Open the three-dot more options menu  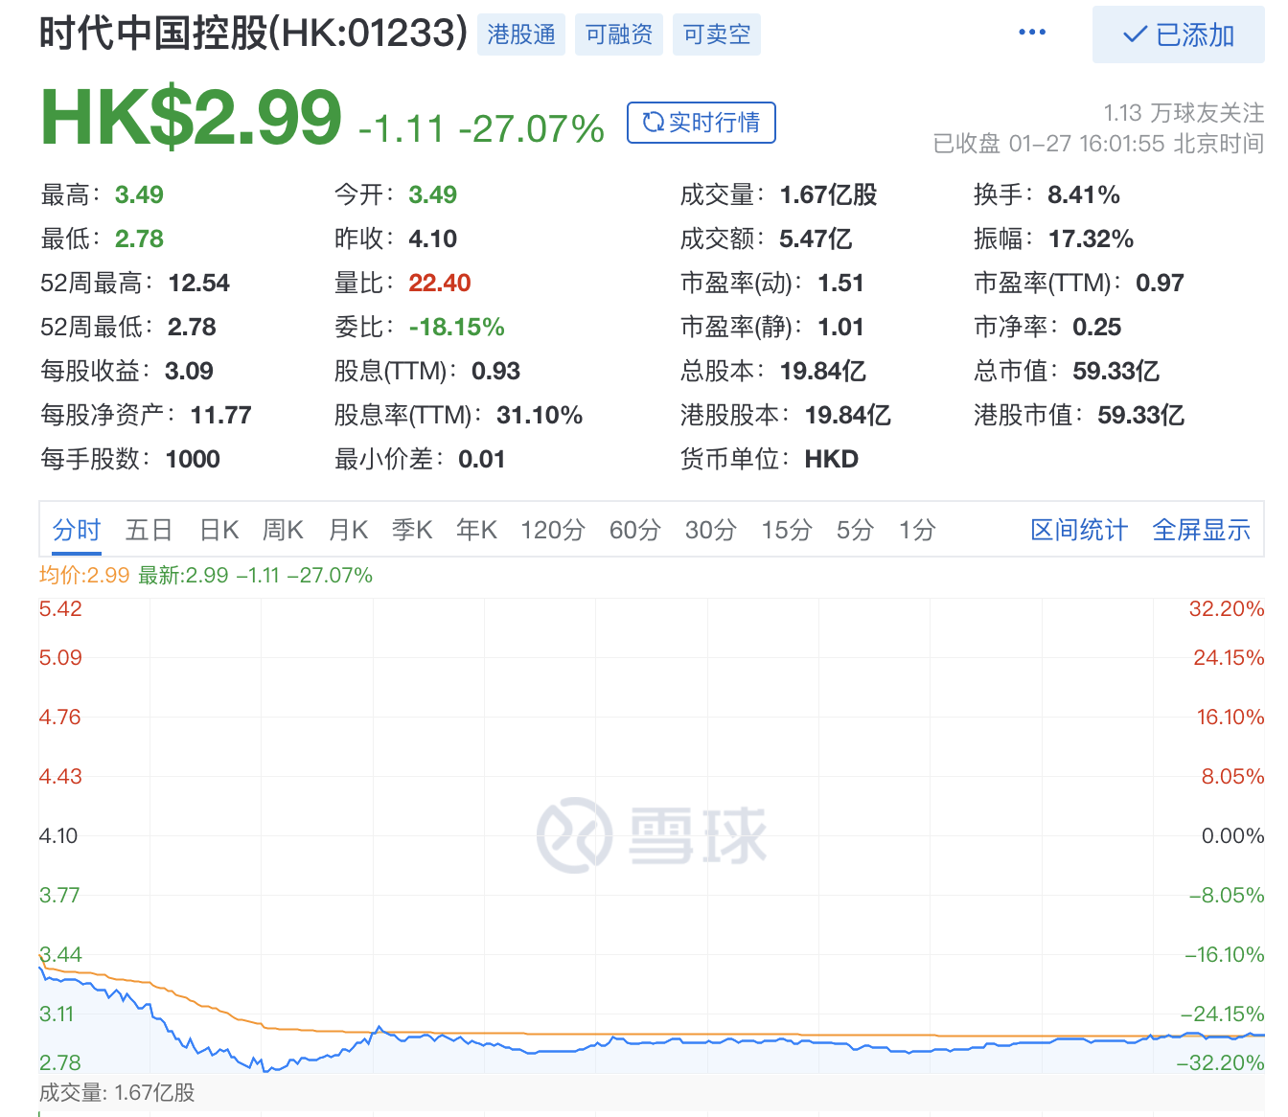[1032, 33]
